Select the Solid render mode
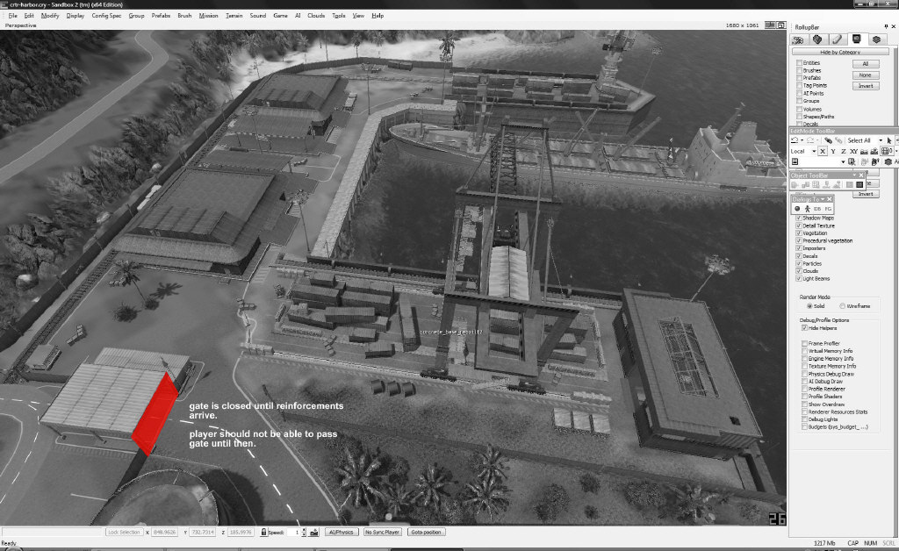 [x=809, y=306]
